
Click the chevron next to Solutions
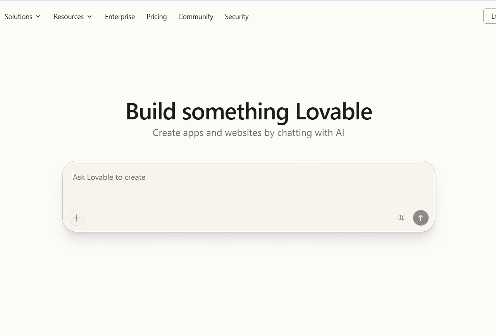point(38,16)
